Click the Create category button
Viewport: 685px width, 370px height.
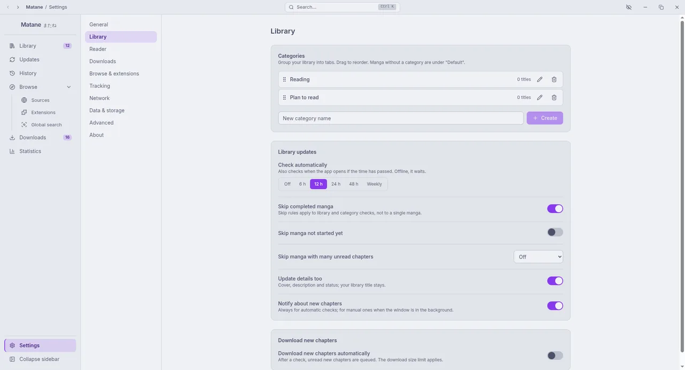coord(545,118)
